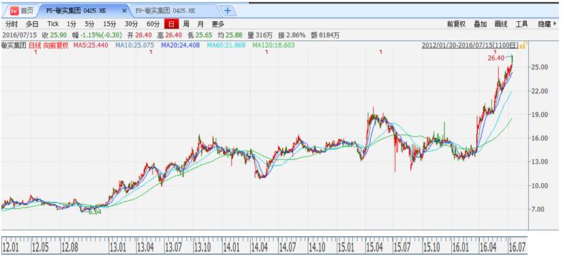Click 叠加 to overlay another security

tap(480, 24)
